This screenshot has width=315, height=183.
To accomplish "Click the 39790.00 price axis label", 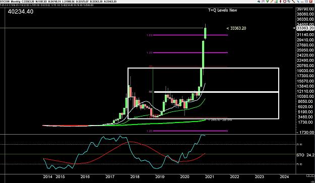I will [x=305, y=9].
